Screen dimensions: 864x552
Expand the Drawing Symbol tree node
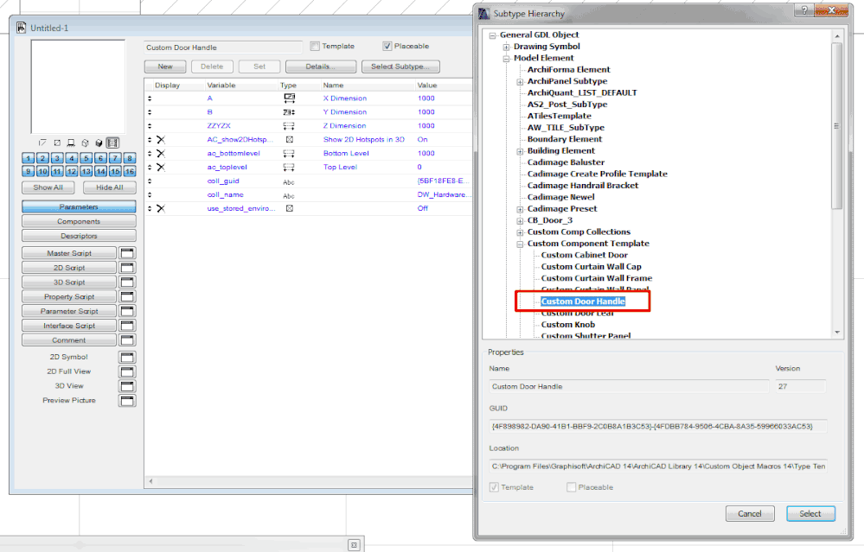(506, 47)
